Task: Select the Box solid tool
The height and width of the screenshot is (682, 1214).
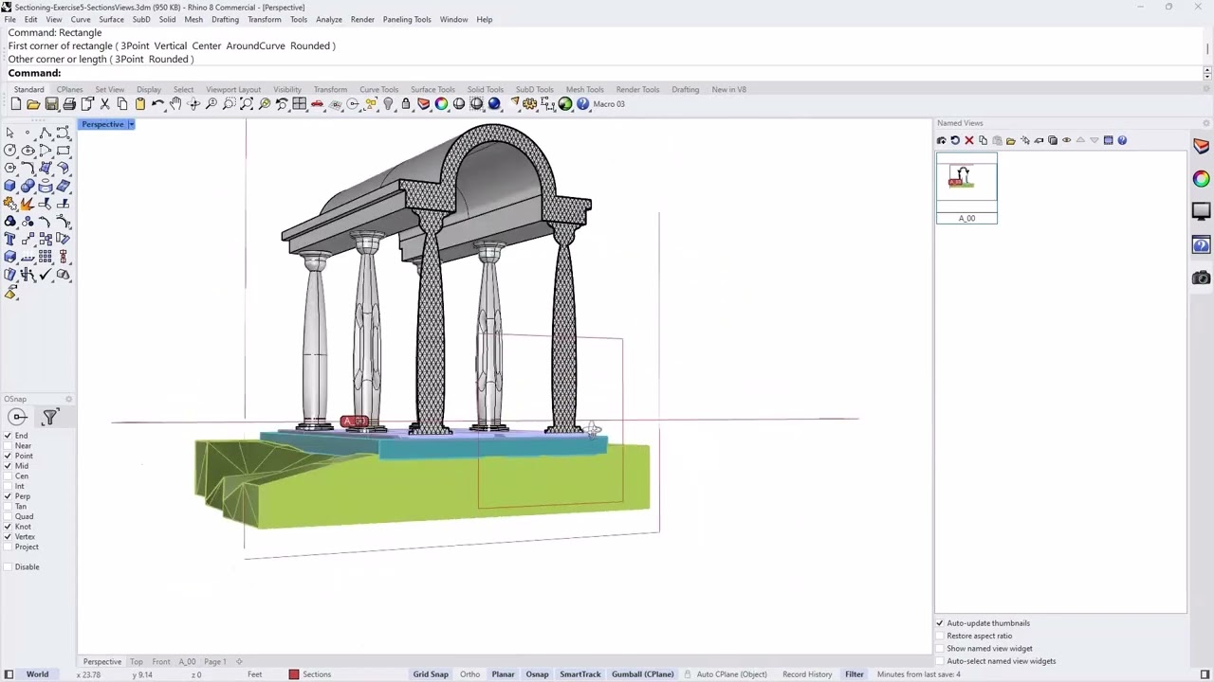Action: click(x=10, y=187)
